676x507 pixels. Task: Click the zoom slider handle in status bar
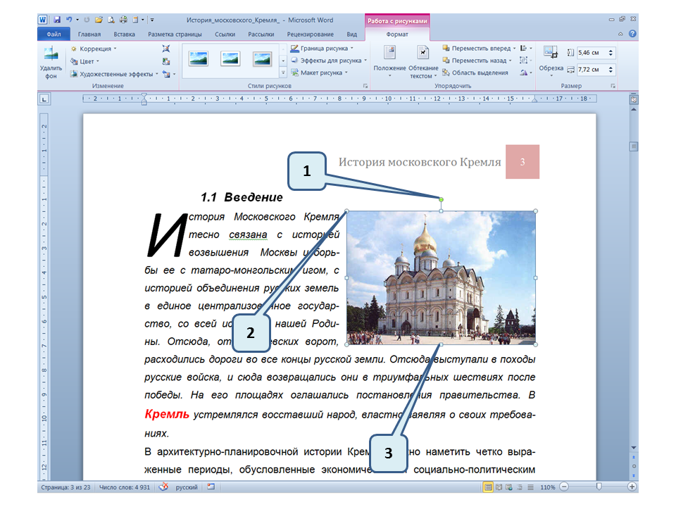[599, 487]
